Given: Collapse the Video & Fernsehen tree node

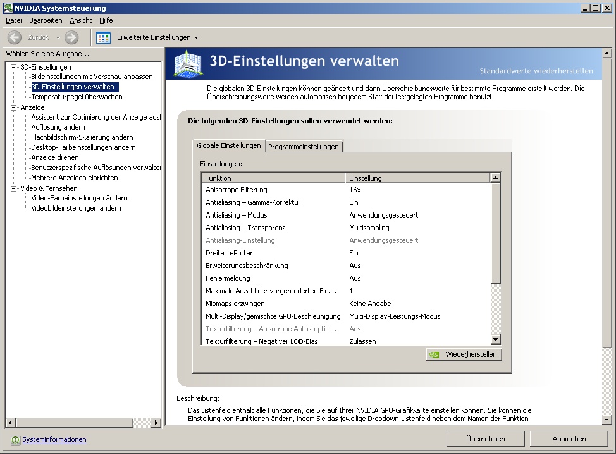Looking at the screenshot, I should tap(14, 188).
